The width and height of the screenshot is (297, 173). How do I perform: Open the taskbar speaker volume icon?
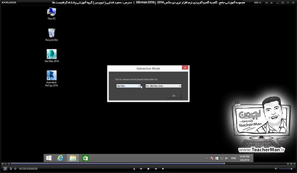pyautogui.click(x=227, y=158)
